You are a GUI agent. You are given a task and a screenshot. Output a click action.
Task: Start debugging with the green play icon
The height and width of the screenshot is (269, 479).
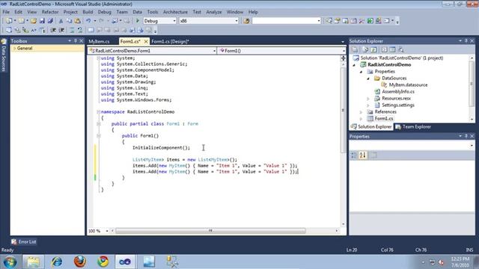click(x=138, y=21)
